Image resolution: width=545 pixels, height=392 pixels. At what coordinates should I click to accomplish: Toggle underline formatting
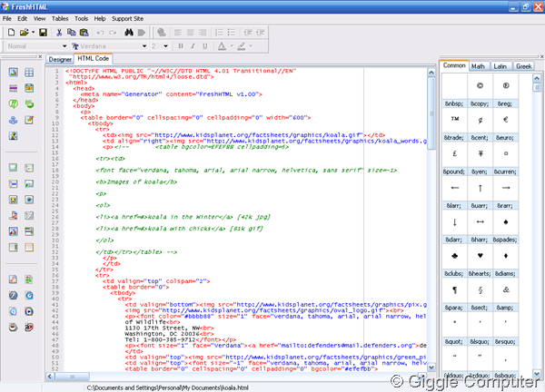coord(205,46)
